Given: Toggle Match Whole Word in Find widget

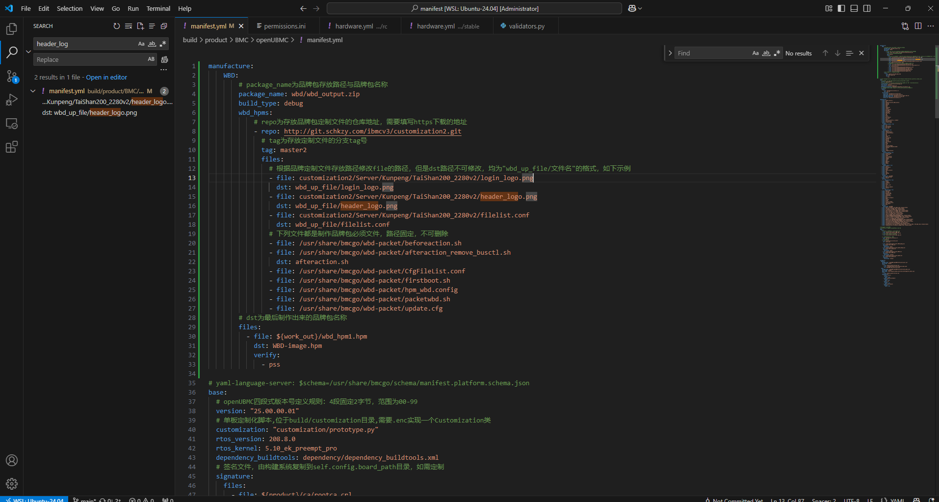Looking at the screenshot, I should click(x=766, y=53).
